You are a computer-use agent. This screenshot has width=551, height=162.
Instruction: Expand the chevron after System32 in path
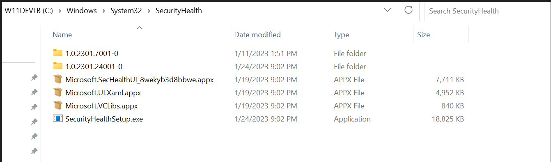tap(149, 11)
